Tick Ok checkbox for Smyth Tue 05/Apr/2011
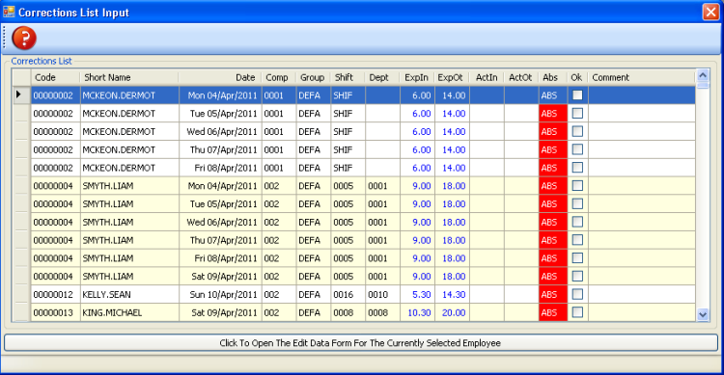Screen dimensions: 724x375 pyautogui.click(x=577, y=203)
